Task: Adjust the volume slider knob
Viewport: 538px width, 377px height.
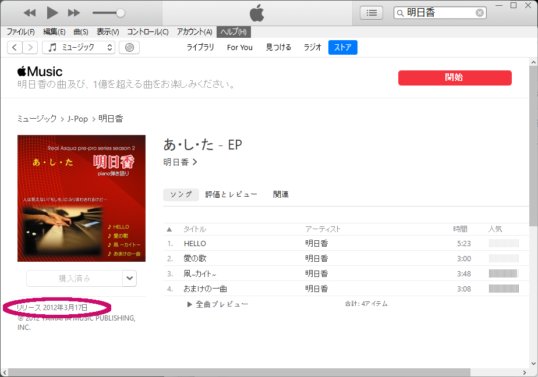Action: pyautogui.click(x=120, y=13)
